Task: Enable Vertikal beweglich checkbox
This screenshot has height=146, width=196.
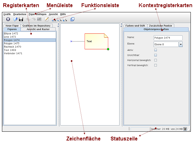Action: pos(156,65)
